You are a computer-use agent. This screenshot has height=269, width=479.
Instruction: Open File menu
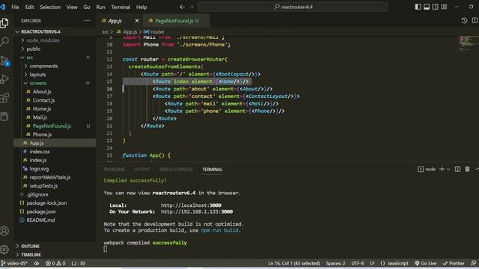click(x=15, y=7)
